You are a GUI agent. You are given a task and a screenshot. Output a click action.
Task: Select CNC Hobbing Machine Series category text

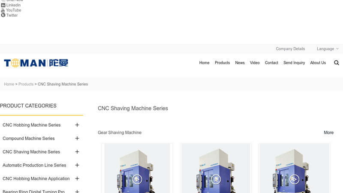click(31, 125)
